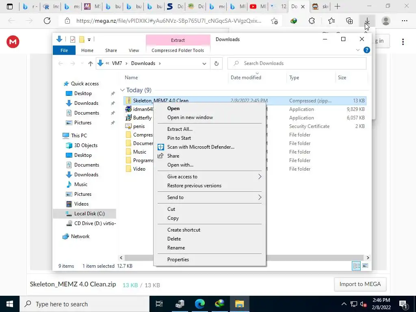Switch to details view layout icon

coord(356,266)
